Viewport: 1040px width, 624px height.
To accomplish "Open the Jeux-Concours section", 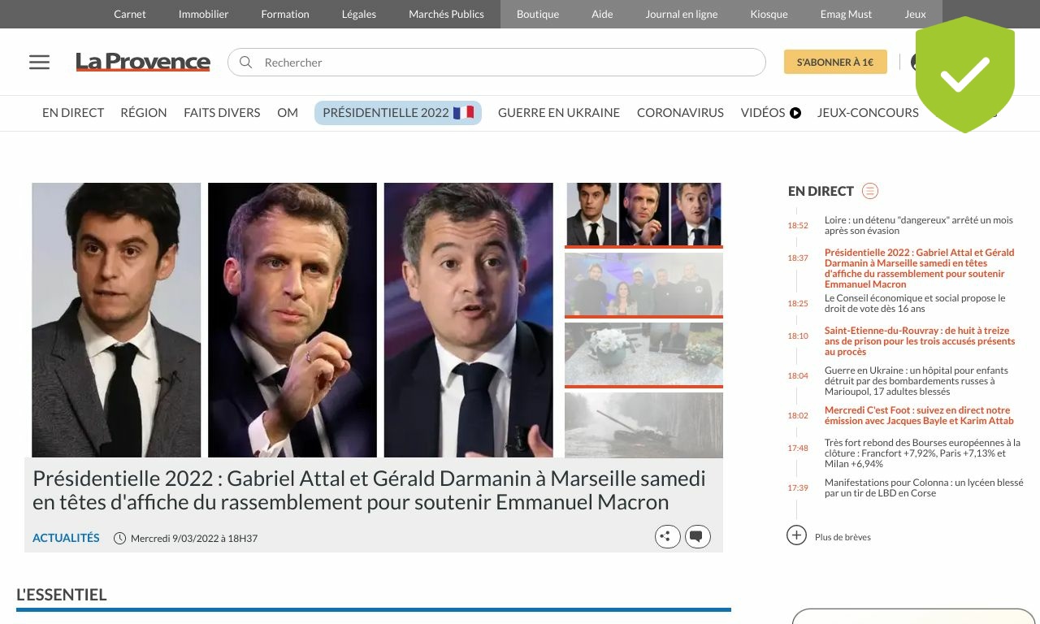I will pos(868,113).
